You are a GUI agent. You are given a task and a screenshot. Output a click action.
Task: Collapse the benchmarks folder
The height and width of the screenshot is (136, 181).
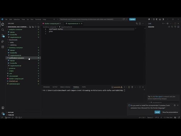coord(23,40)
